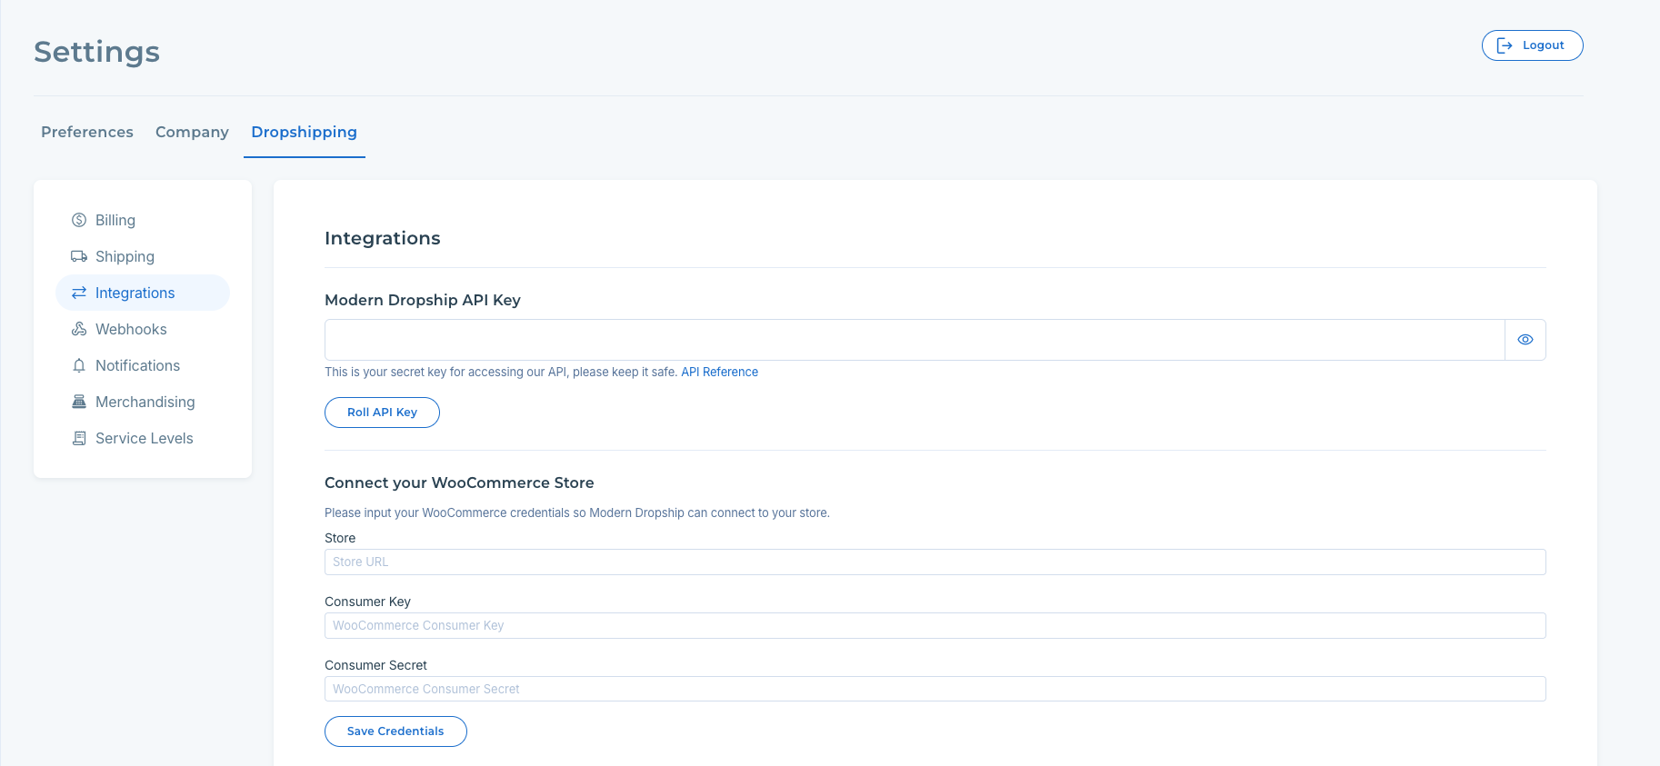Viewport: 1660px width, 766px height.
Task: Click the Modern Dropship API Key label
Action: (423, 300)
